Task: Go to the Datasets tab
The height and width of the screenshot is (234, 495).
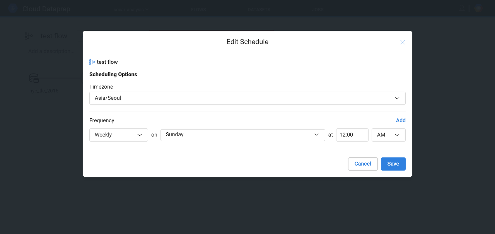Action: tap(259, 10)
